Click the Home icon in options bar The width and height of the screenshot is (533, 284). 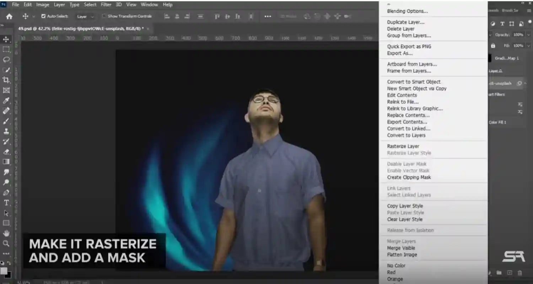click(9, 16)
